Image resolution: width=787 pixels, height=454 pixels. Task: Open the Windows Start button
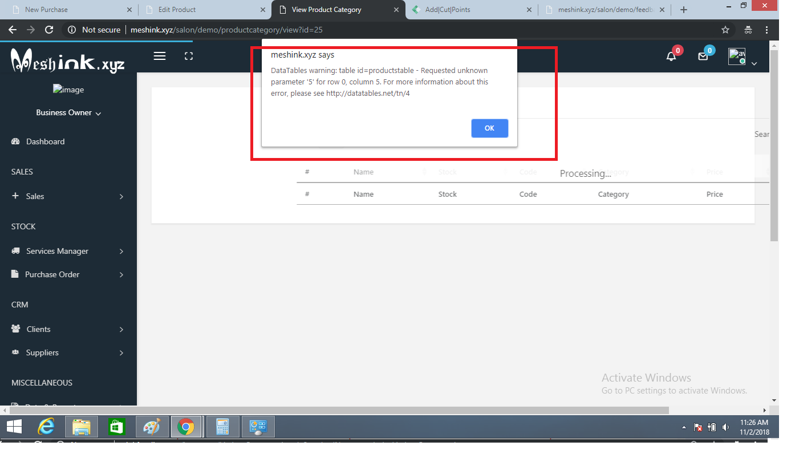(x=14, y=426)
